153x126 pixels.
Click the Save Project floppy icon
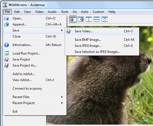(x=7, y=59)
